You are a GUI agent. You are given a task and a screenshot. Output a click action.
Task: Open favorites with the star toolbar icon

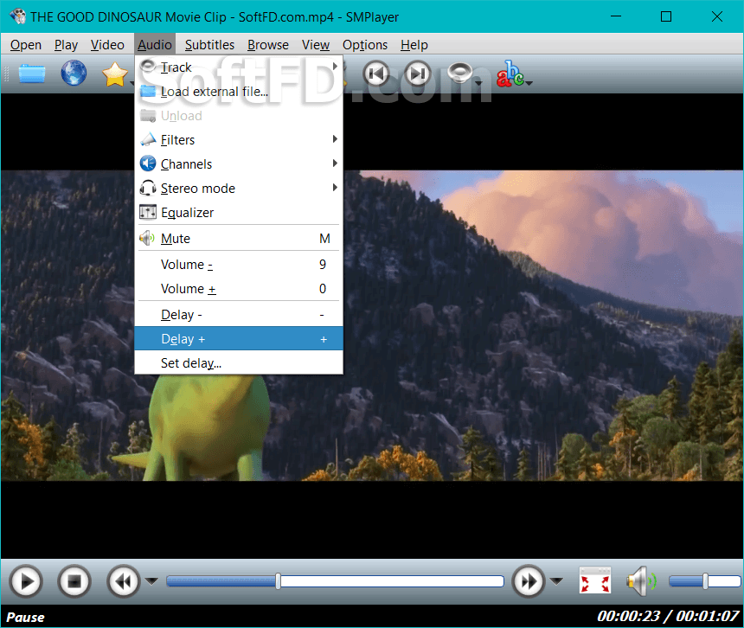(114, 74)
